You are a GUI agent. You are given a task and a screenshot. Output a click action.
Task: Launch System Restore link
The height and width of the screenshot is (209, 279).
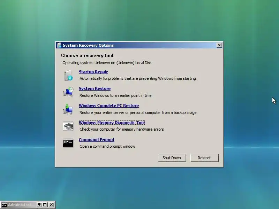95,88
